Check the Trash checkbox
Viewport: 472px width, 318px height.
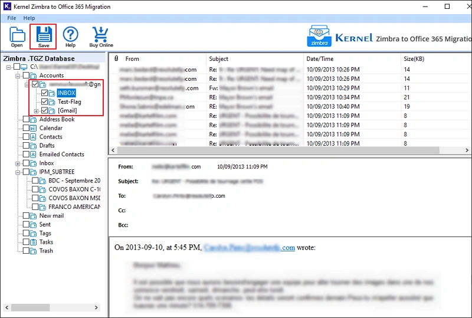[x=26, y=251]
